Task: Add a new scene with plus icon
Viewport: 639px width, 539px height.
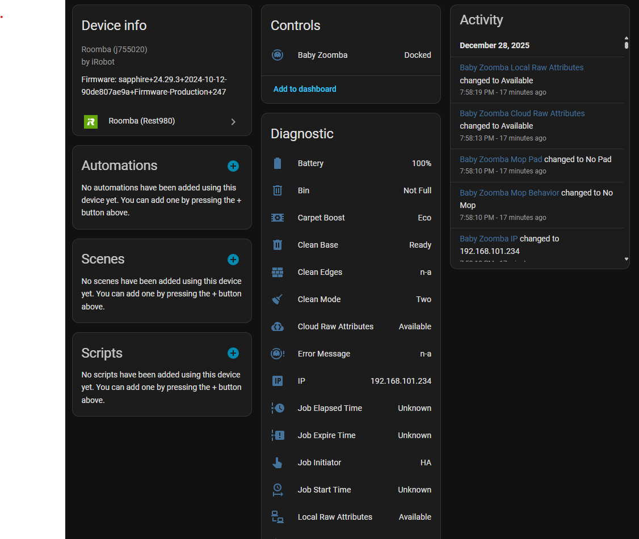Action: click(233, 260)
